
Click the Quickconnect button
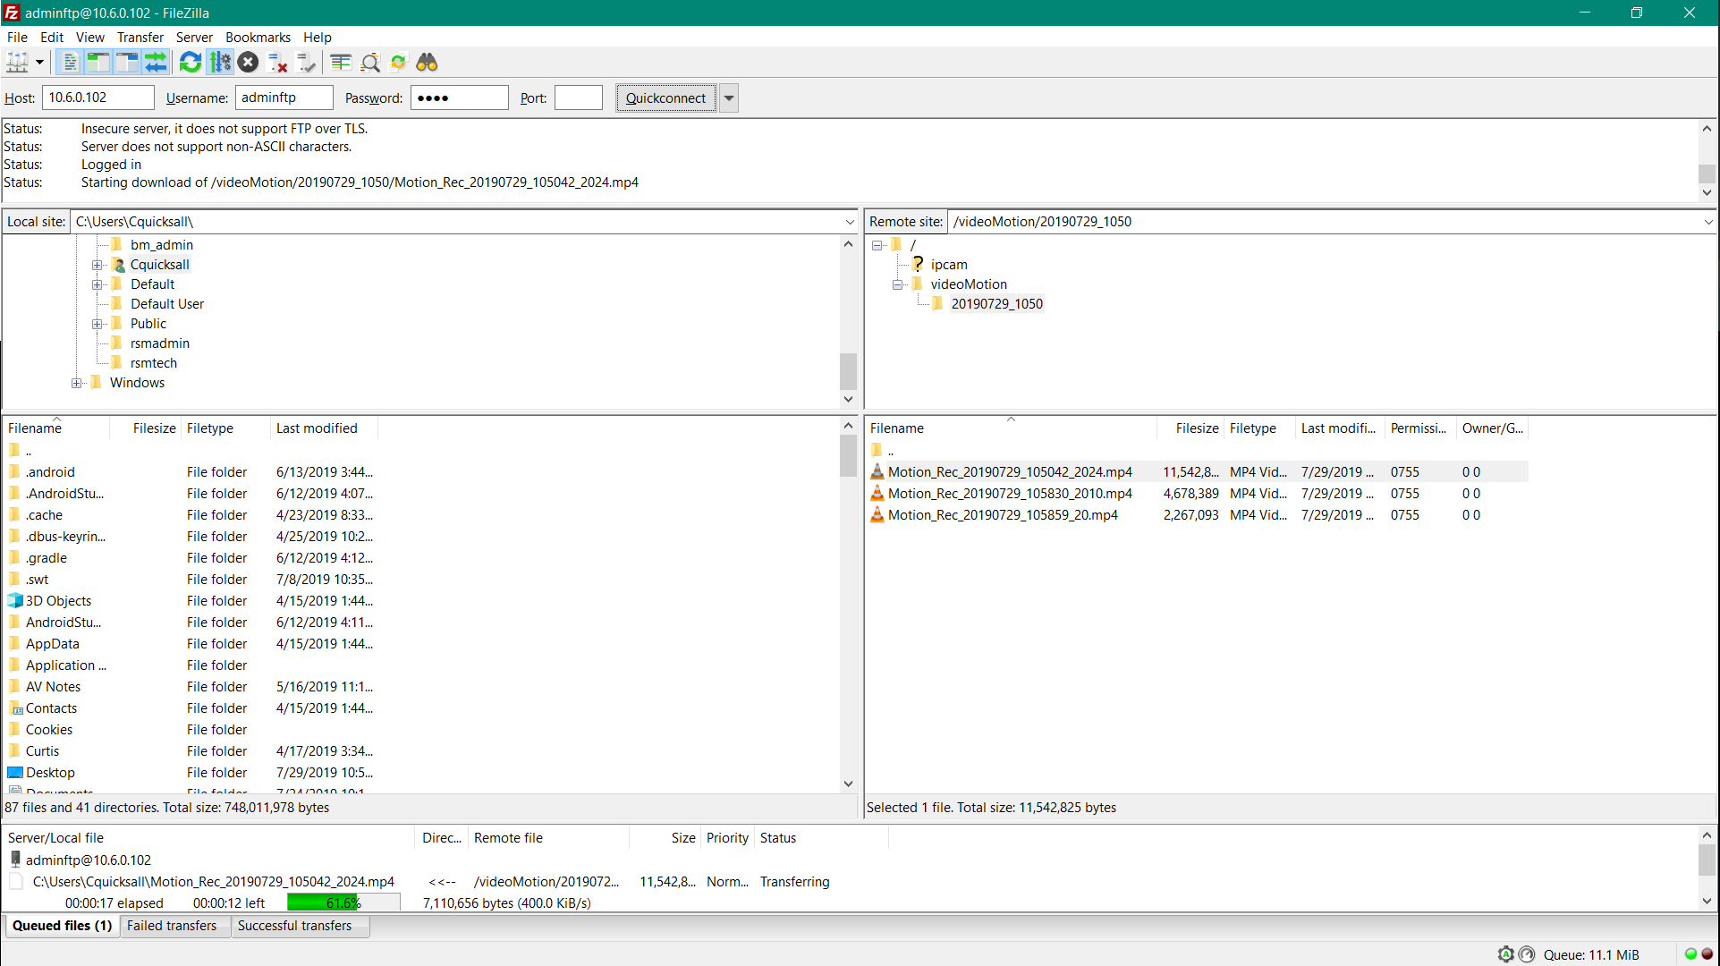point(666,98)
